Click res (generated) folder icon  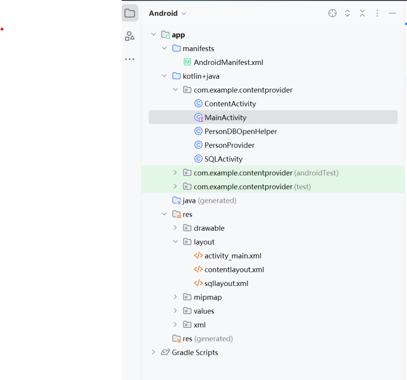pos(177,339)
